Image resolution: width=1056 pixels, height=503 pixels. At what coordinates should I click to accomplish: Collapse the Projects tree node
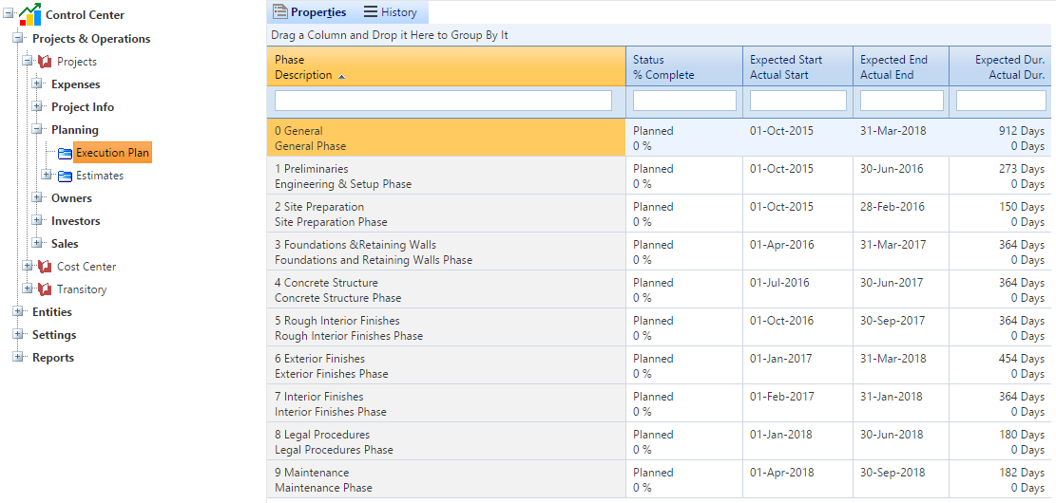28,61
